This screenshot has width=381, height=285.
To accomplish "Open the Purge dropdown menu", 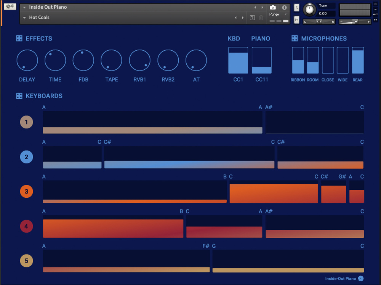I will pos(278,14).
